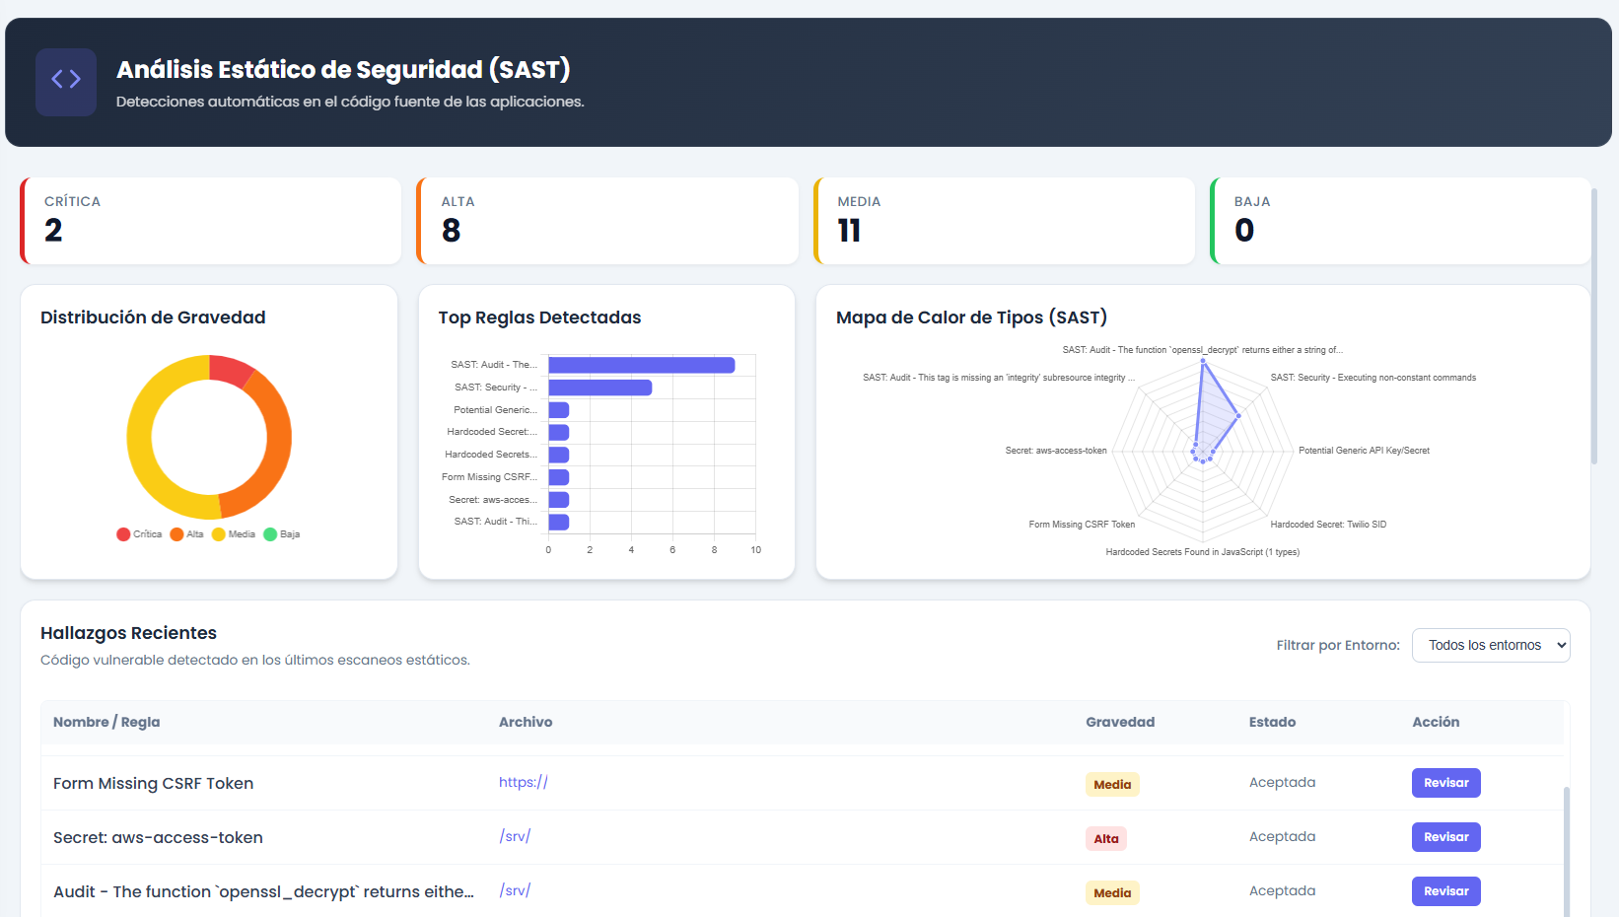Click the Top Reglas Detectadas title

tap(539, 317)
